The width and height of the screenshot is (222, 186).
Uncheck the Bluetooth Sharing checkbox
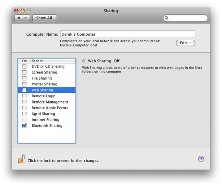pos(24,125)
